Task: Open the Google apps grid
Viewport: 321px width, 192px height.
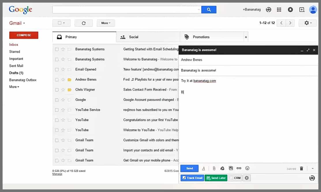Action: pyautogui.click(x=279, y=10)
